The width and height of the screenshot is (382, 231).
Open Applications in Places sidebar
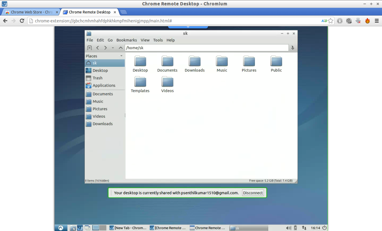point(105,85)
